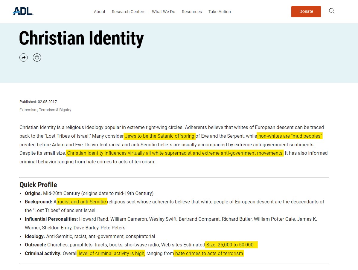This screenshot has width=358, height=270.
Task: Click the Quick Profile heading
Action: (x=38, y=185)
